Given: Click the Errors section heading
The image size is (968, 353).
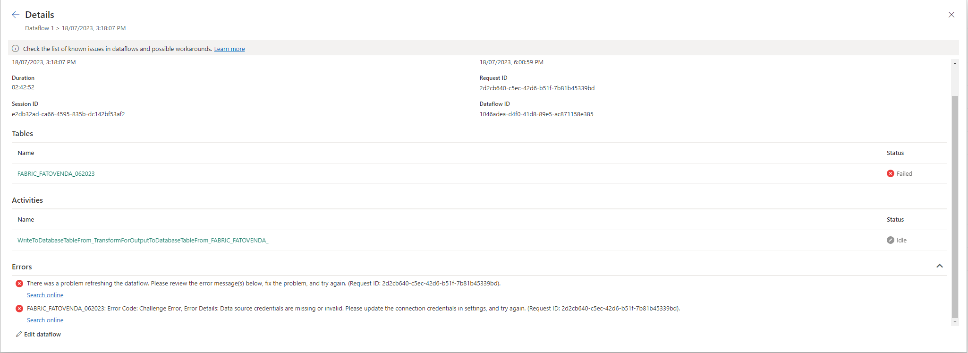Looking at the screenshot, I should tap(22, 267).
